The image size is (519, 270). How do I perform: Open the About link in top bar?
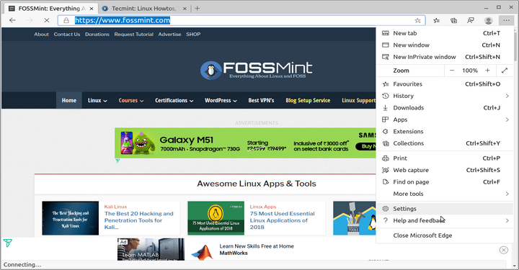point(41,35)
